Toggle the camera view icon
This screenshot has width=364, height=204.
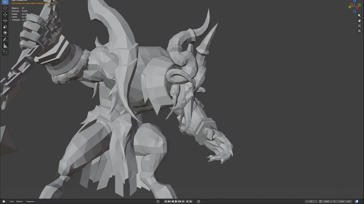[359, 26]
